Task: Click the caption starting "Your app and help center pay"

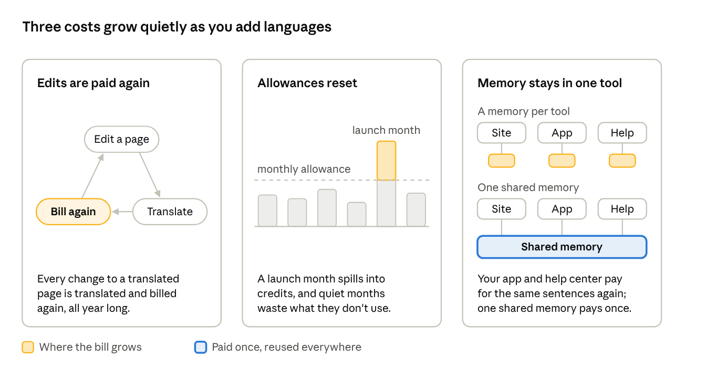Action: coord(554,293)
